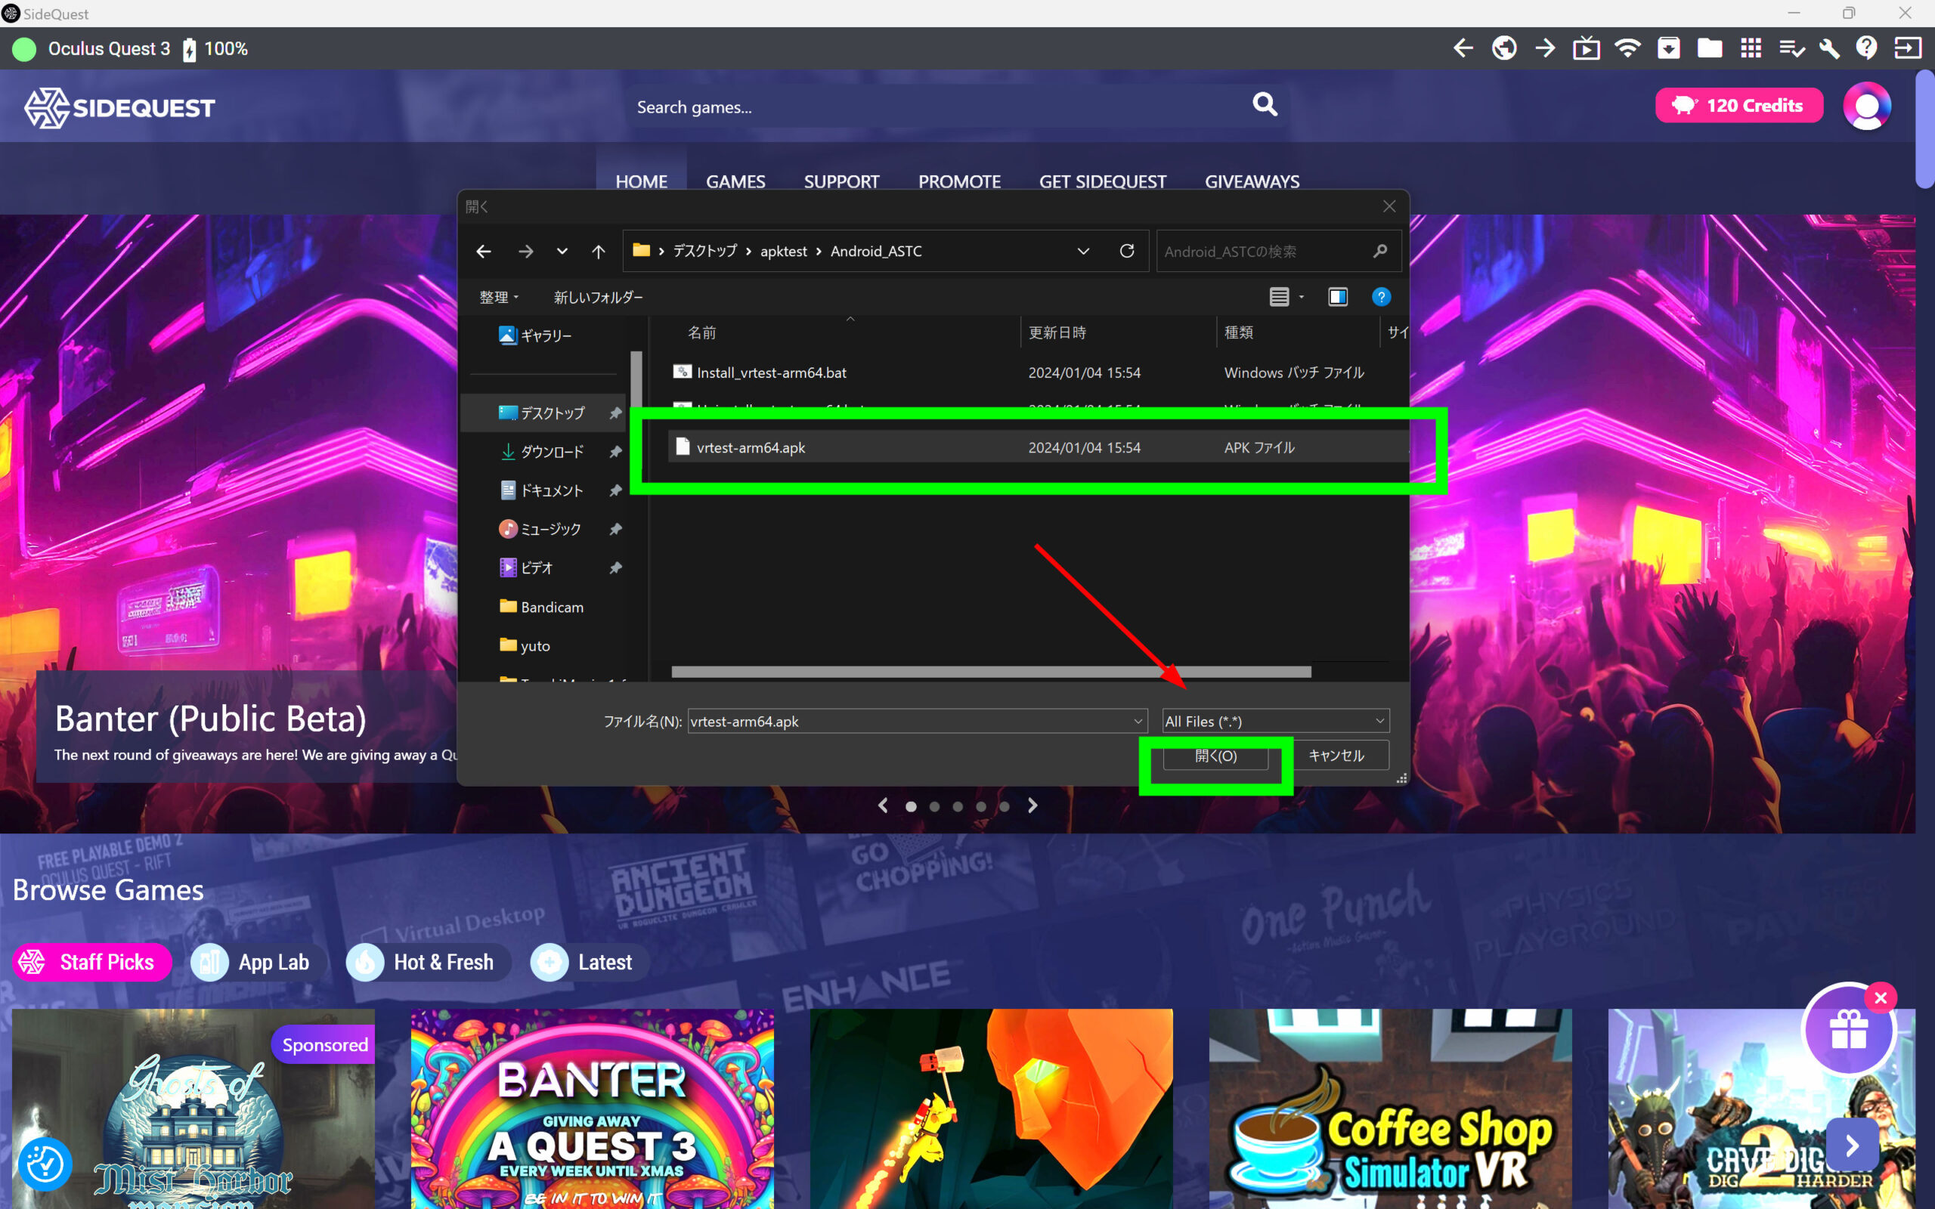Click the wrench device settings icon

coord(1828,49)
